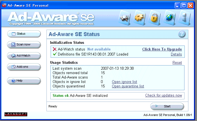The width and height of the screenshot is (197, 121).
Task: Open settings via the gear icon
Action: click(x=139, y=18)
